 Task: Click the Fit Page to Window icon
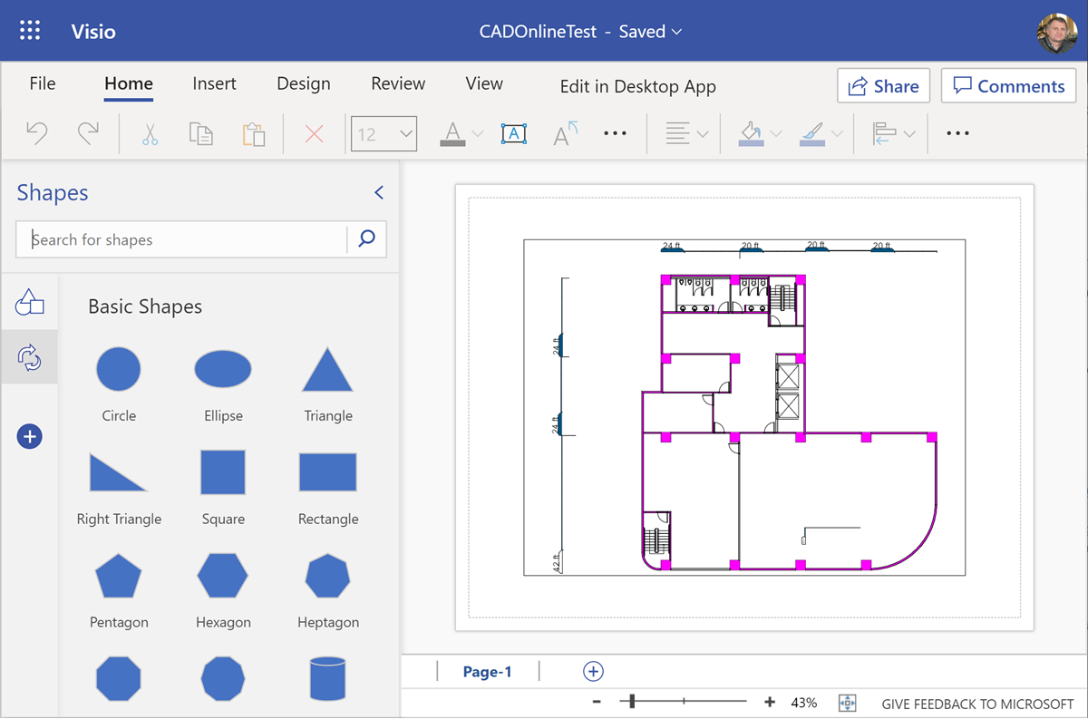tap(848, 703)
